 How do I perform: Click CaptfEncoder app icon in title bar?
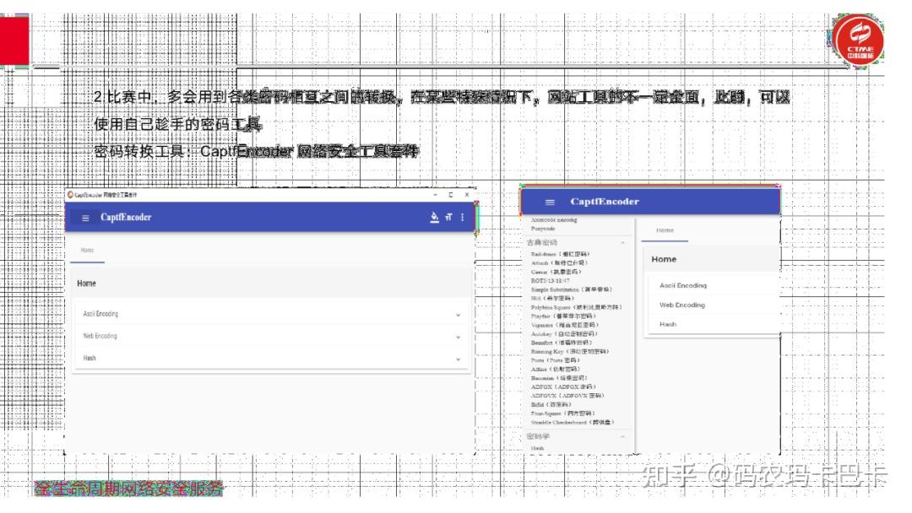70,195
